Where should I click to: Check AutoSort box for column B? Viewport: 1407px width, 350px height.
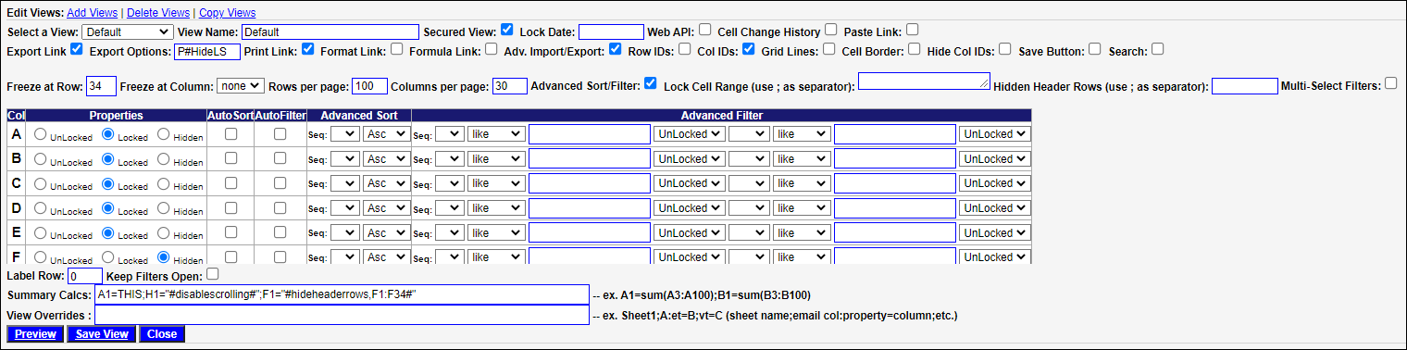pyautogui.click(x=230, y=159)
